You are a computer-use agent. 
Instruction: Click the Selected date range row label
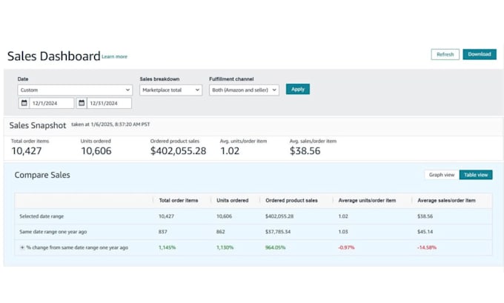pyautogui.click(x=41, y=216)
